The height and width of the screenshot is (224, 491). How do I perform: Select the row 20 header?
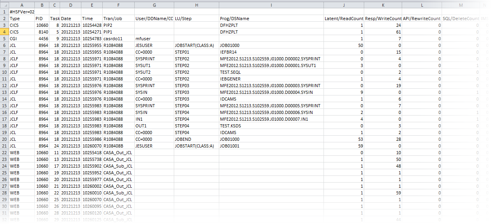4,139
